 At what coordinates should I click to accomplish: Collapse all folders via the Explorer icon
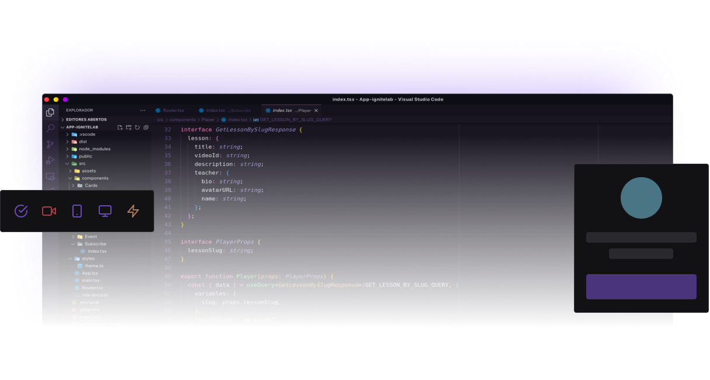pyautogui.click(x=146, y=127)
